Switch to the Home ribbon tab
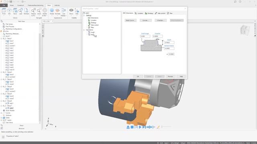The width and height of the screenshot is (257, 144). pyautogui.click(x=12, y=5)
